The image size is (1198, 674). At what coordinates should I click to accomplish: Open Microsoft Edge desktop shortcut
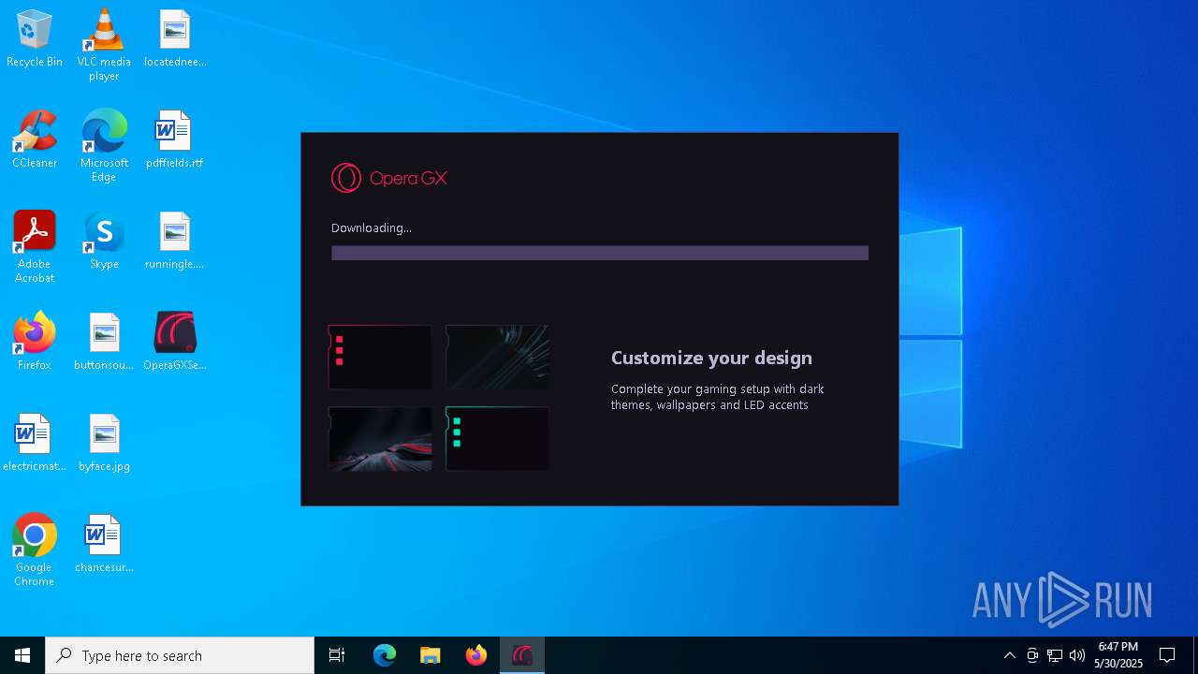tap(104, 145)
